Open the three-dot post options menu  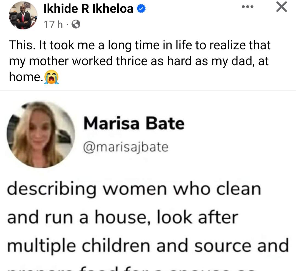(x=247, y=7)
